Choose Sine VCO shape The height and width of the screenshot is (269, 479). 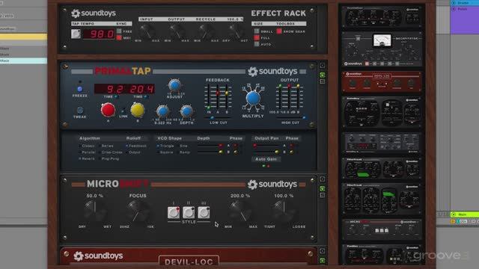pyautogui.click(x=182, y=146)
